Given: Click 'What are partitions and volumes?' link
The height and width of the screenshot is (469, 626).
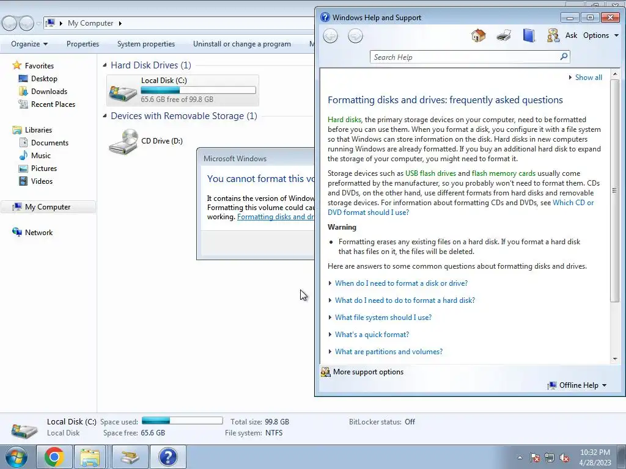Looking at the screenshot, I should [x=388, y=352].
